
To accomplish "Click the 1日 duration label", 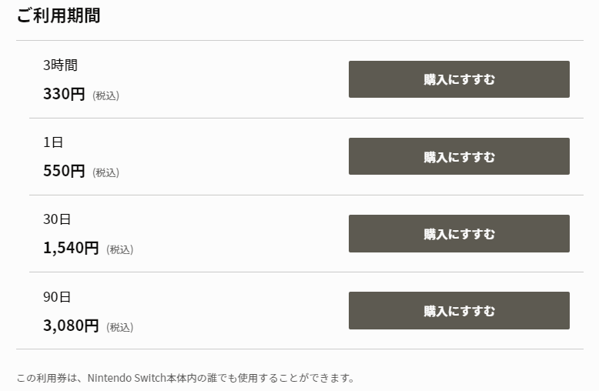I will click(x=53, y=142).
